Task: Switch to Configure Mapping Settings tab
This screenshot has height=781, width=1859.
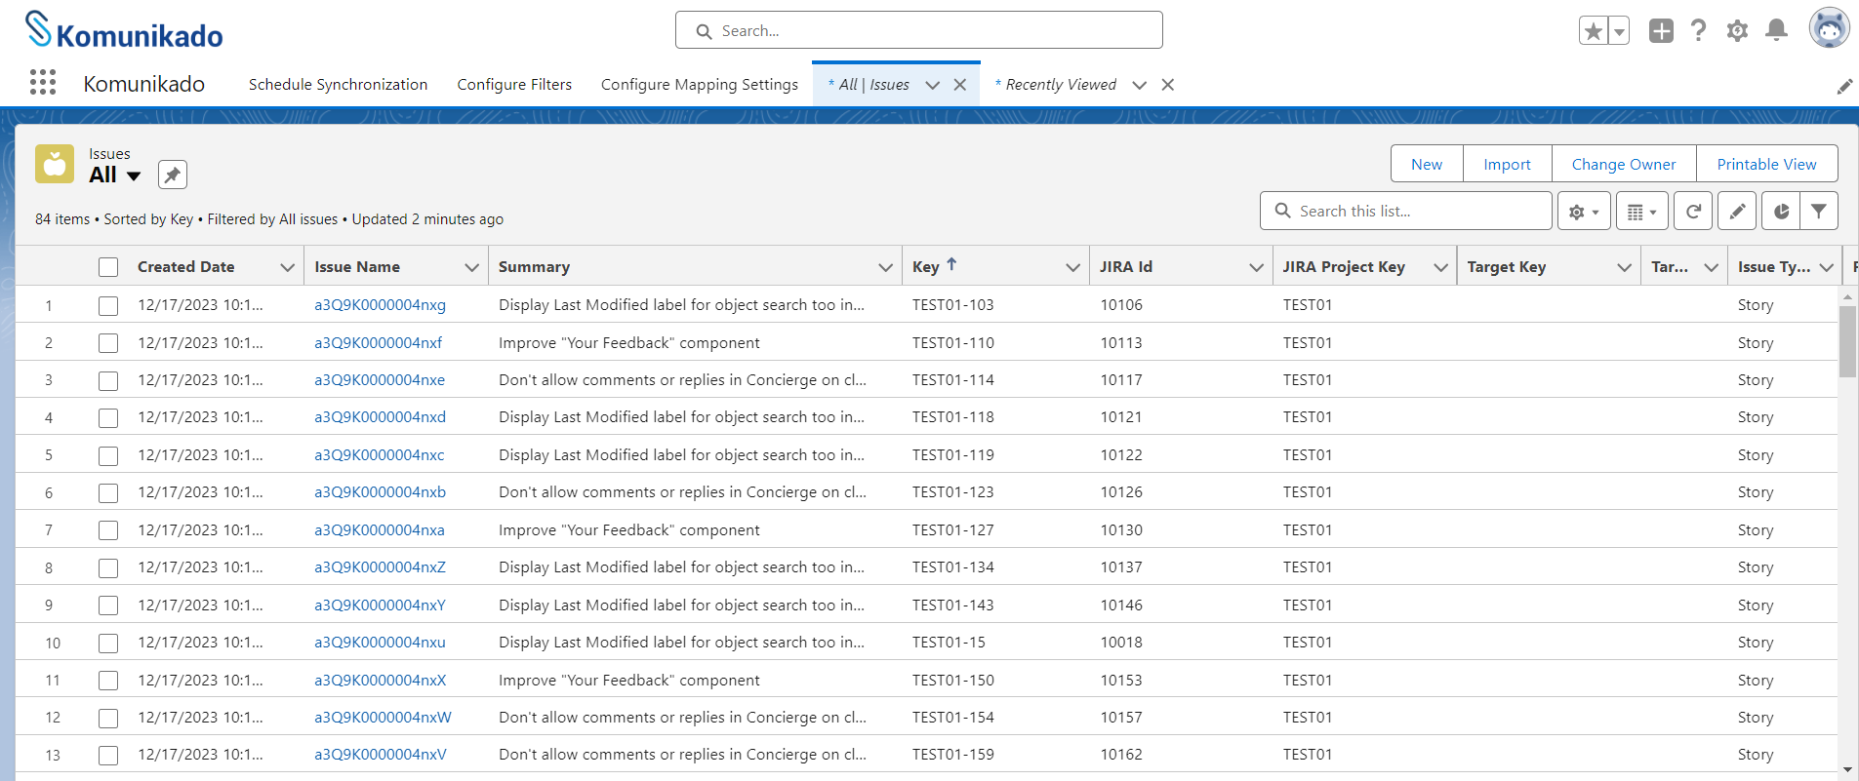Action: pyautogui.click(x=700, y=85)
